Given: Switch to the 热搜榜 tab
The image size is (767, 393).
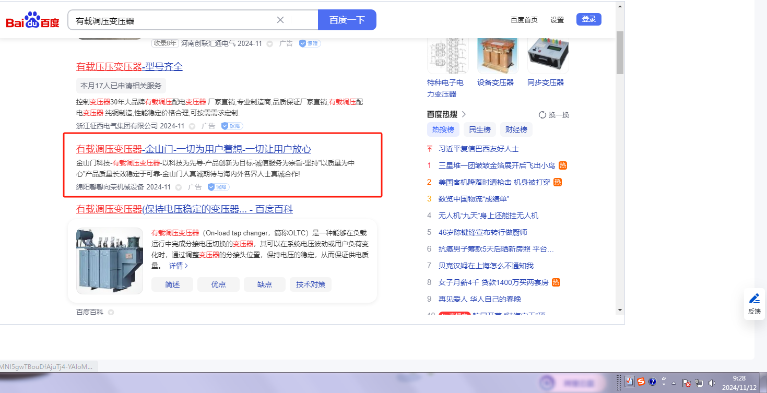Looking at the screenshot, I should [443, 129].
